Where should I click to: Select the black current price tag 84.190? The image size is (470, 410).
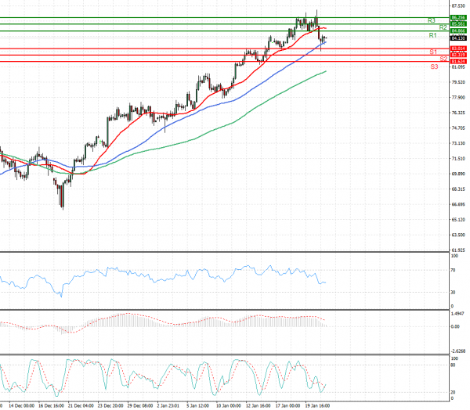(458, 38)
